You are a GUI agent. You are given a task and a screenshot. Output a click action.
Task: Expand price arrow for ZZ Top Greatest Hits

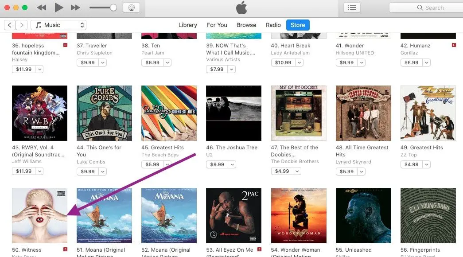tap(426, 164)
